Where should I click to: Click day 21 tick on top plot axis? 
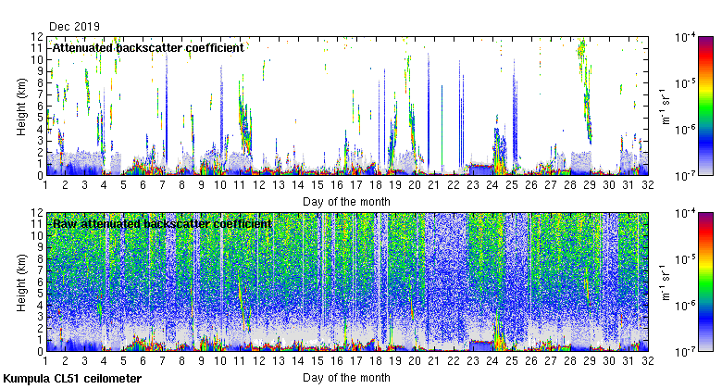coord(434,185)
